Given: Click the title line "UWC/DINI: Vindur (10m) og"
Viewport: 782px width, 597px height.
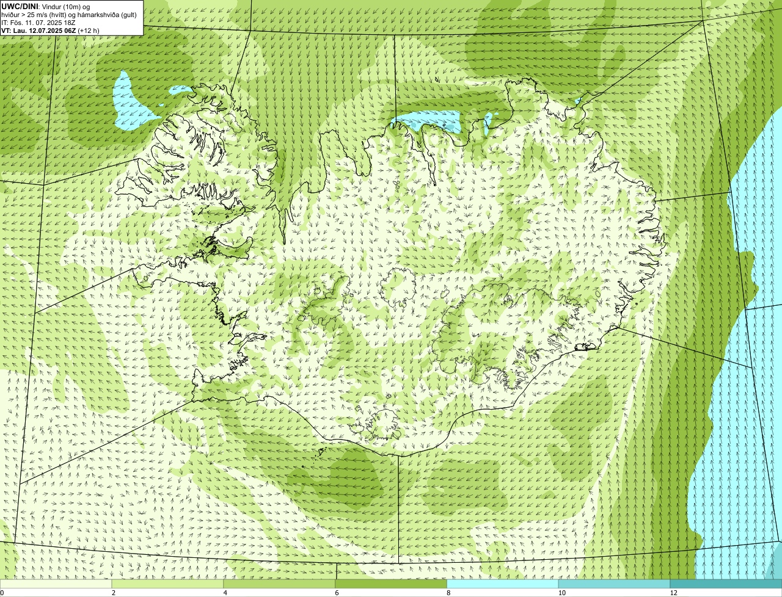Looking at the screenshot, I should point(46,6).
